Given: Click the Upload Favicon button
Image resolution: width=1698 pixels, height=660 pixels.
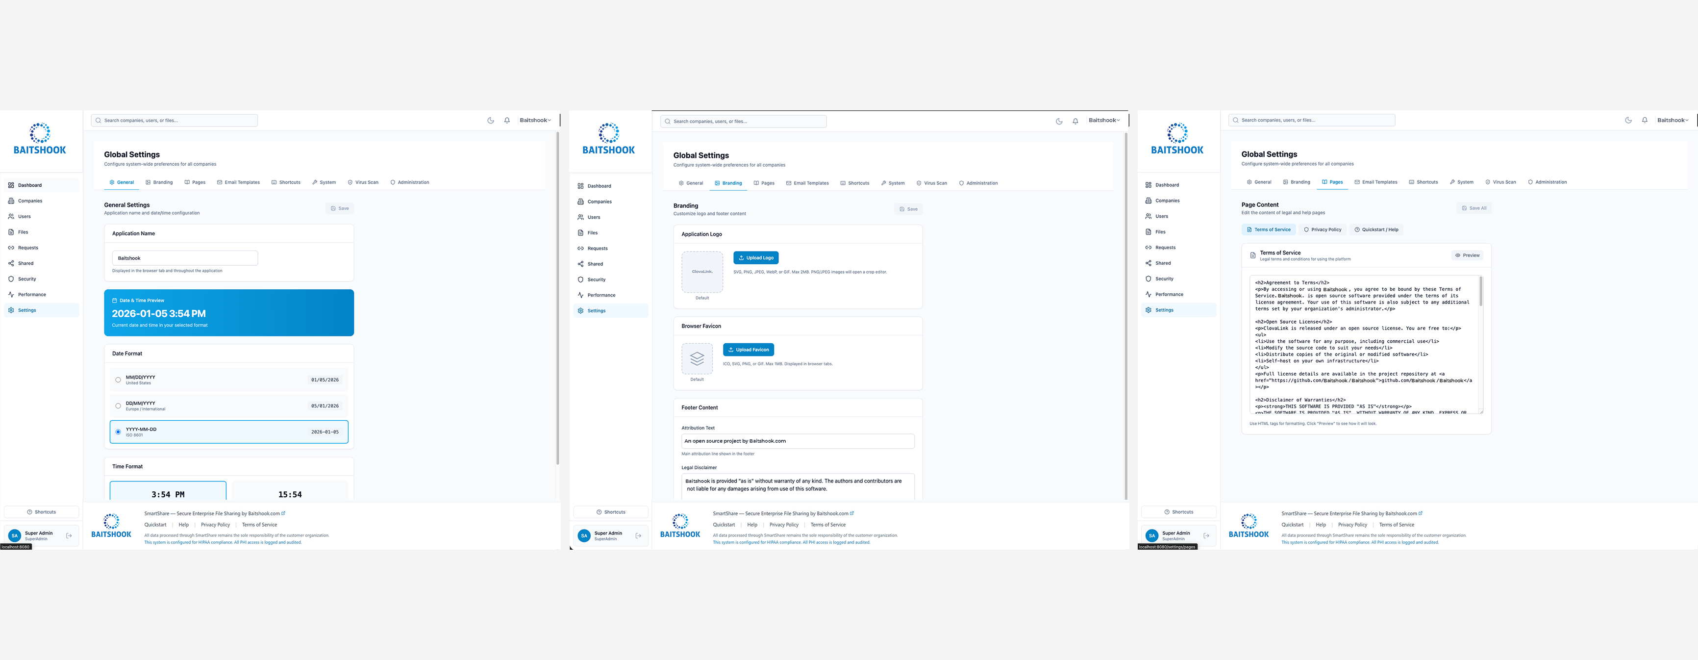Looking at the screenshot, I should click(x=748, y=350).
